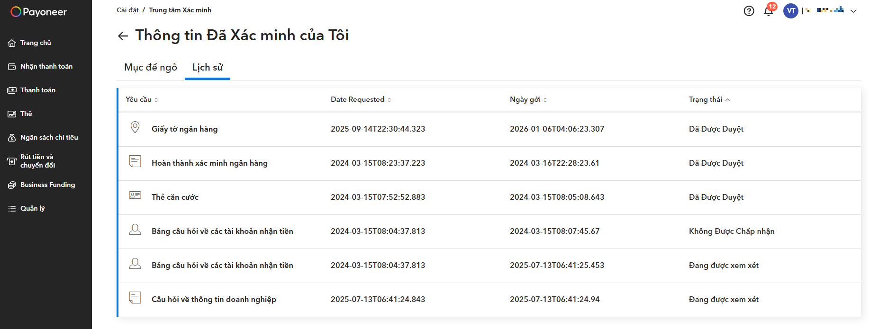
Task: Select the Lịch sử tab
Action: point(208,67)
